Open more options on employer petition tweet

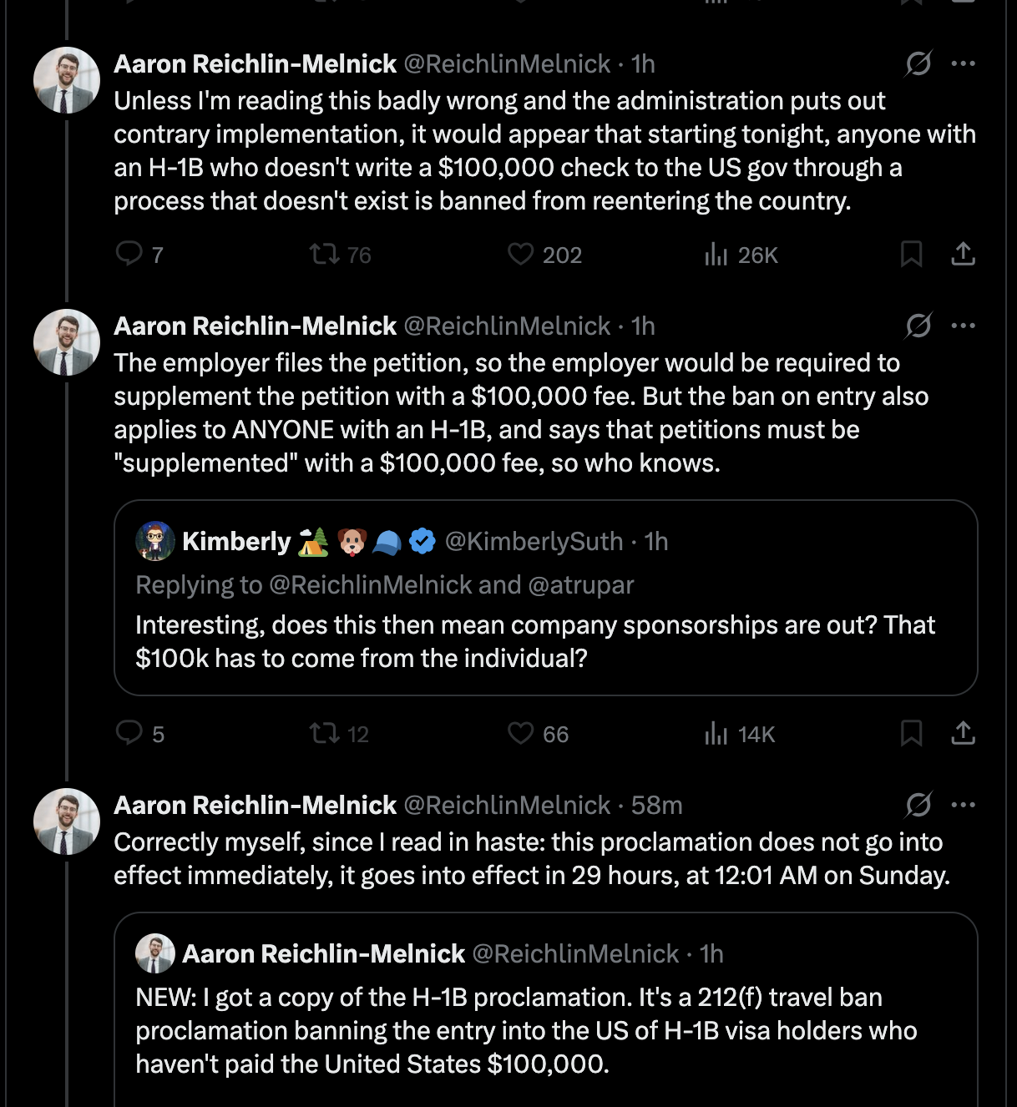tap(963, 326)
